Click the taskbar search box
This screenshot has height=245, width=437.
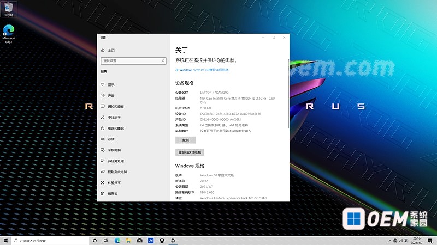click(50, 241)
